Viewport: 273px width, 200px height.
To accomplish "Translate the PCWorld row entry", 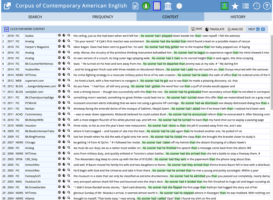I will click(64, 103).
